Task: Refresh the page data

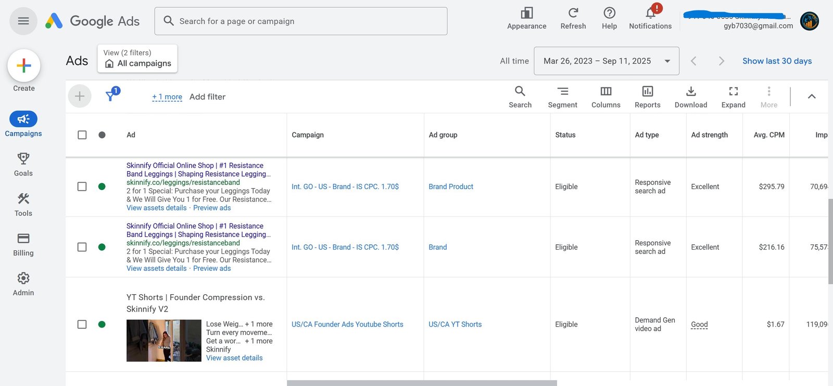Action: point(573,13)
